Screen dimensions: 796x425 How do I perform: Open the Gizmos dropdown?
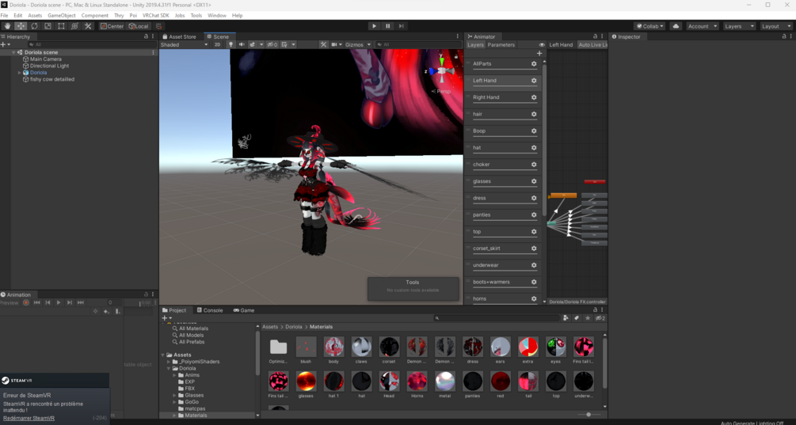click(358, 44)
